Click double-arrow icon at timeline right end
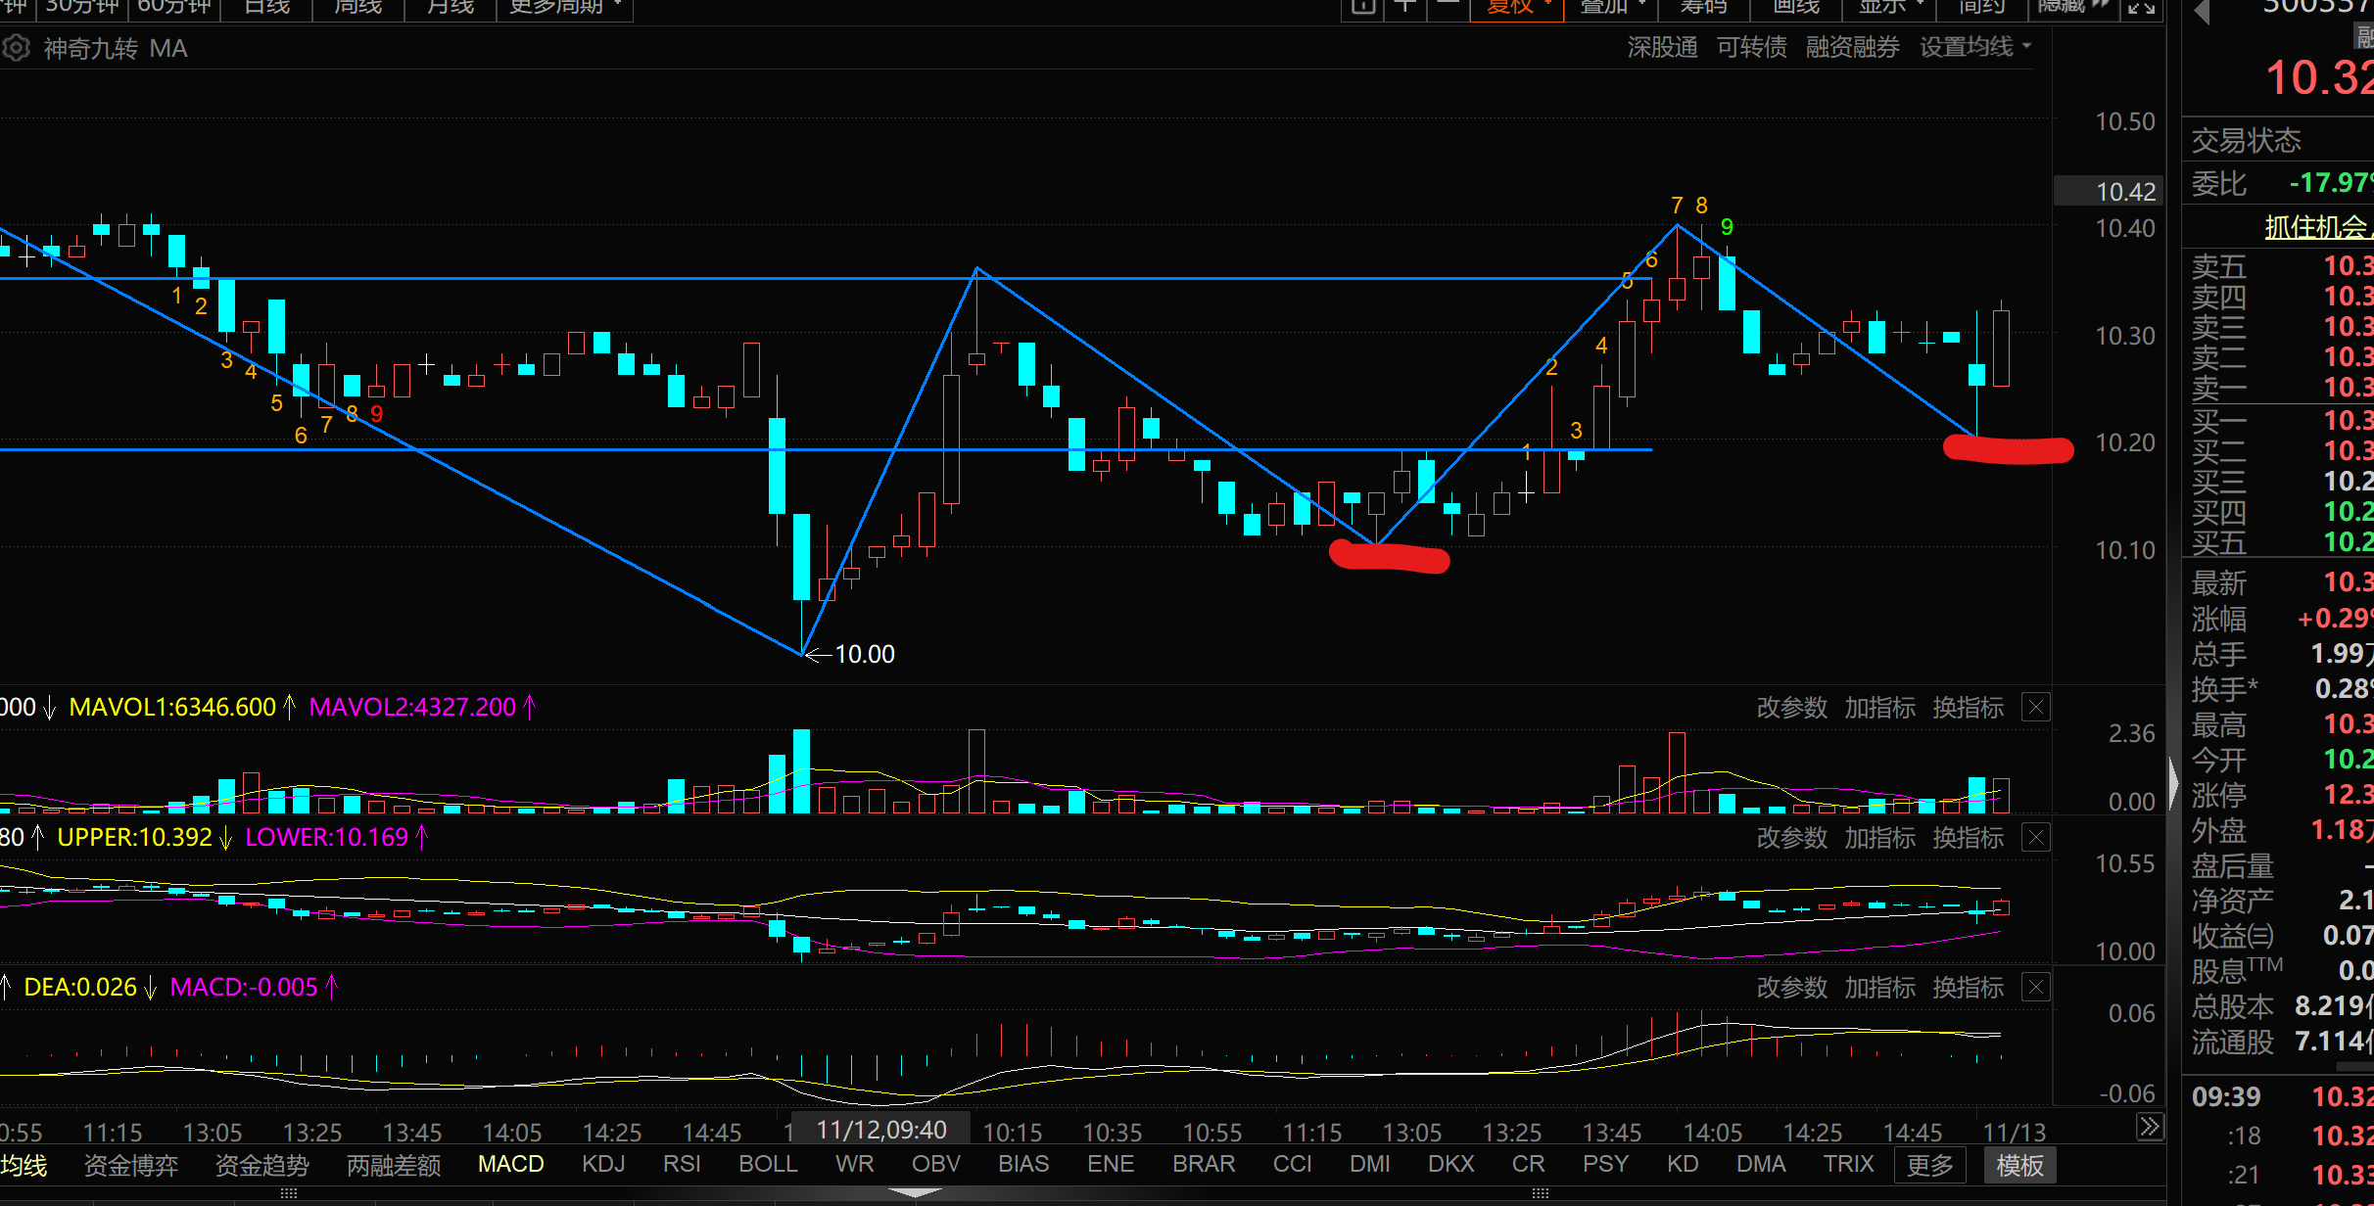 tap(2150, 1127)
